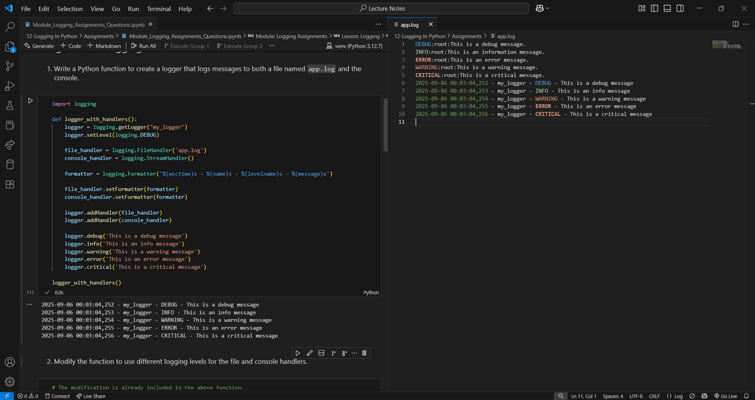Open the Explorer view with badge
Image resolution: width=755 pixels, height=400 pixels.
click(x=9, y=46)
